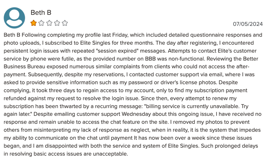The height and width of the screenshot is (160, 268).
Task: Click the second empty rating star
Action: [x=41, y=23]
